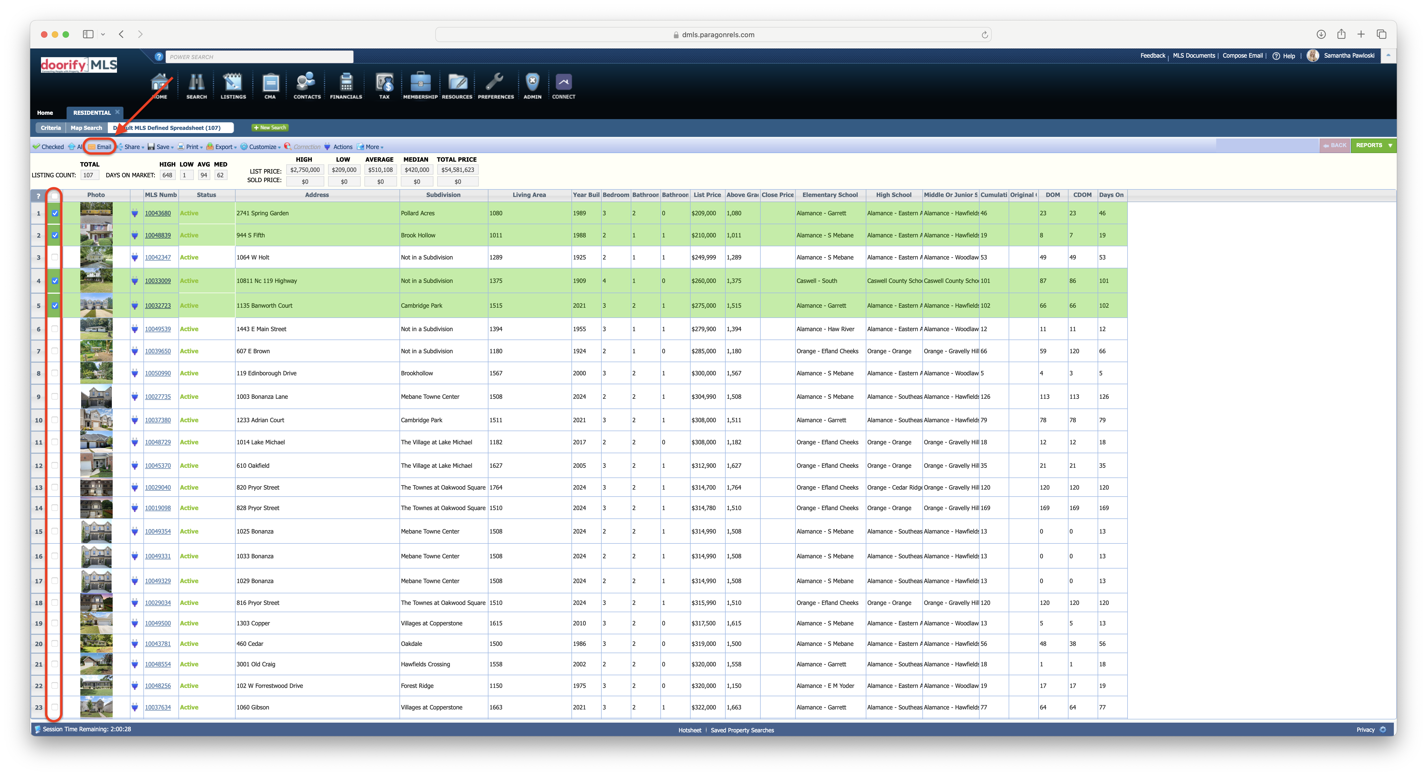Screen dimensions: 1427x776
Task: Switch to the Home tab
Action: click(45, 112)
